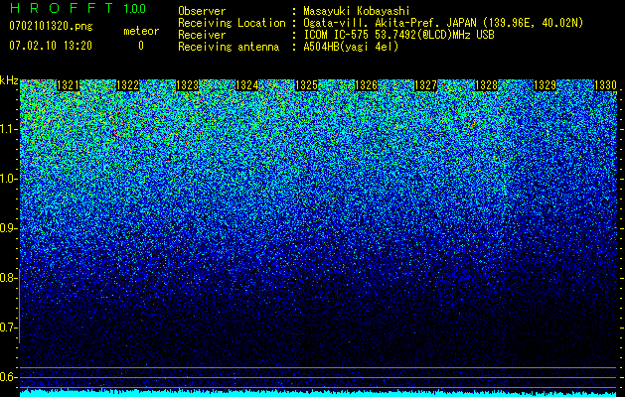Click the 1324 time marker
This screenshot has width=625, height=397.
(247, 85)
